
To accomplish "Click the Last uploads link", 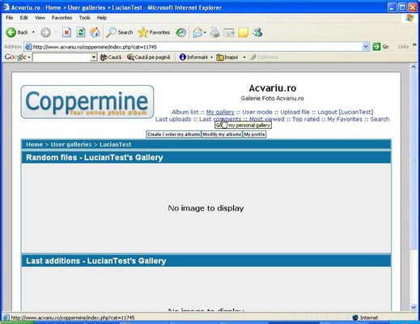I will coord(173,119).
